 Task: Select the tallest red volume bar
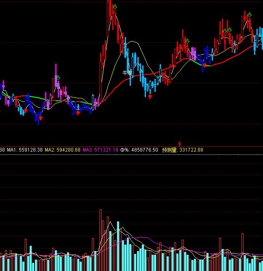100,240
